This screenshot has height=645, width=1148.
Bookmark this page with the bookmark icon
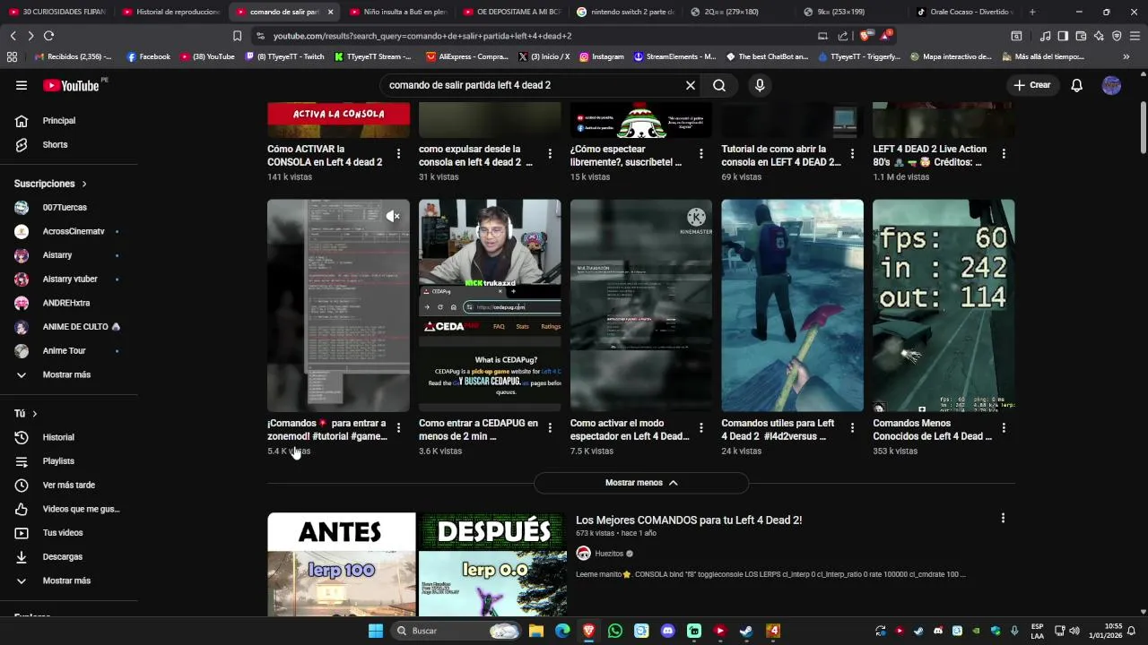(x=237, y=36)
